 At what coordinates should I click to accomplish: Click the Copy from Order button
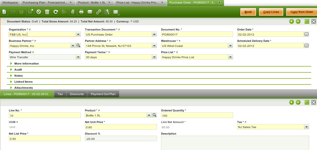pyautogui.click(x=302, y=12)
